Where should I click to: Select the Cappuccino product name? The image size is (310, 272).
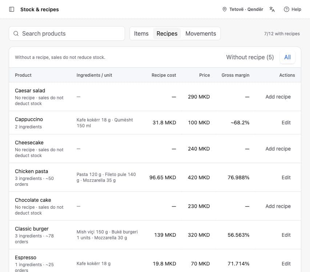(29, 119)
